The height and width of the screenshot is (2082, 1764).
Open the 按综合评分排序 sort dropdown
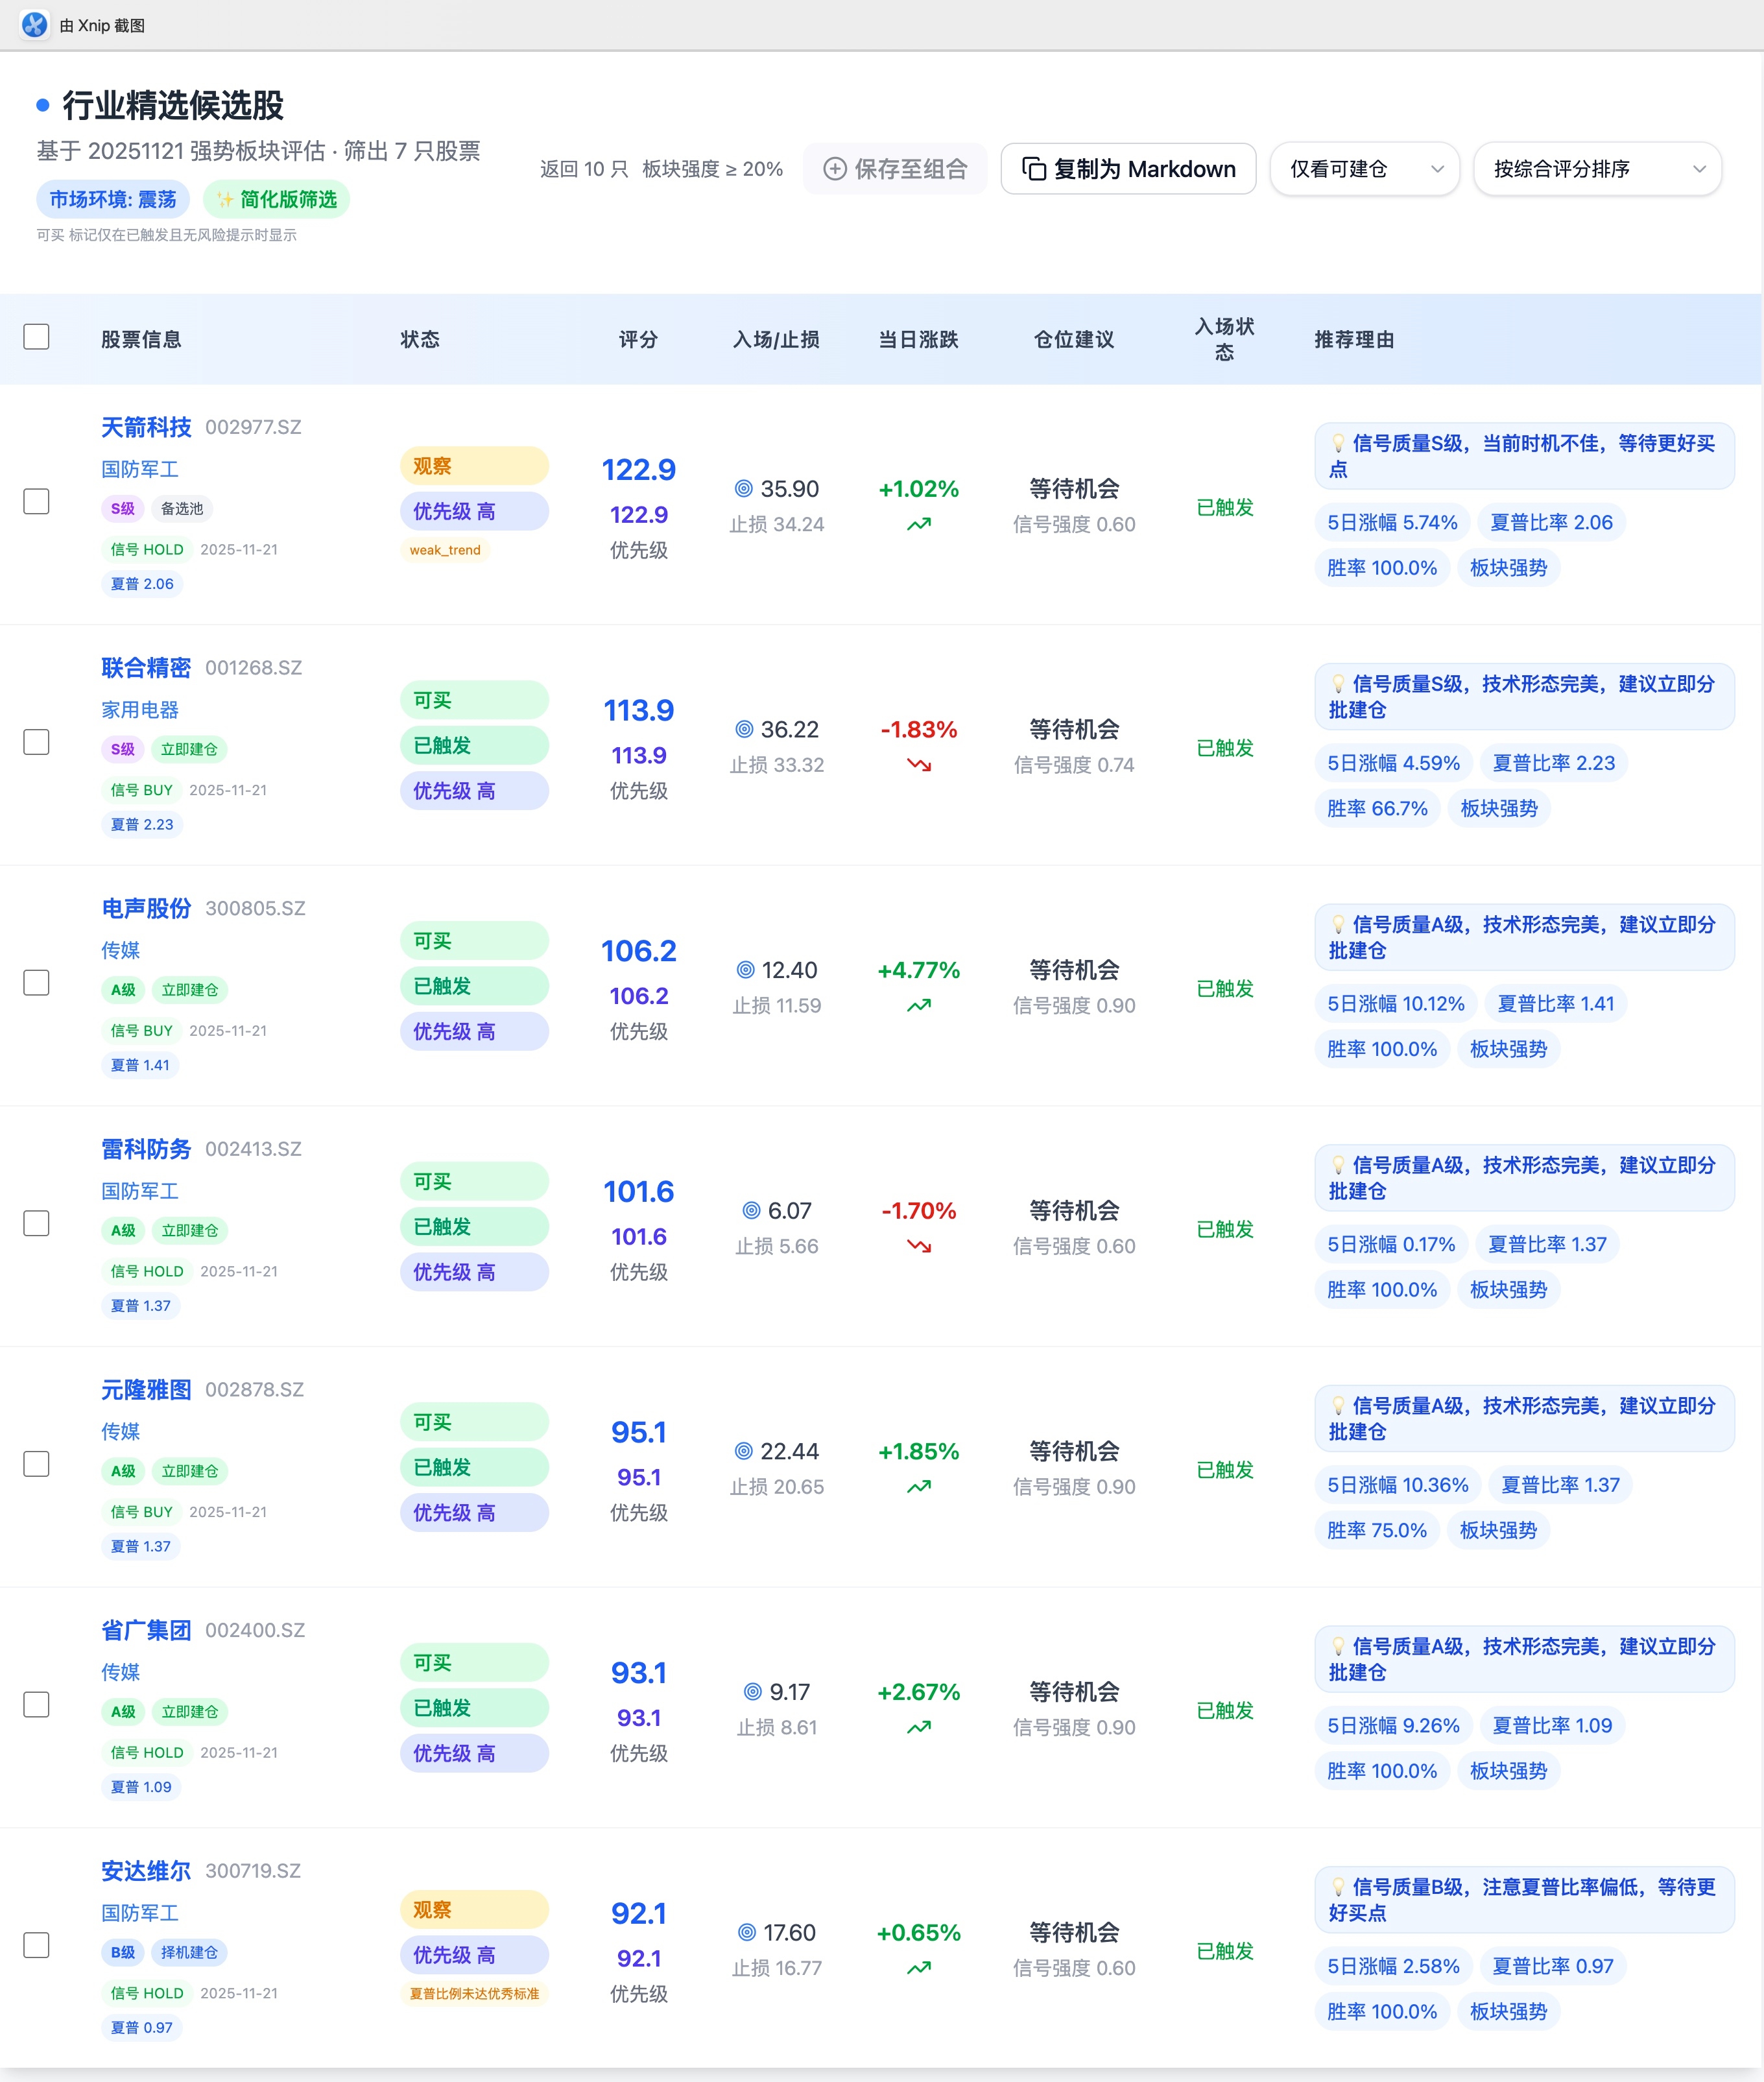pos(1597,169)
